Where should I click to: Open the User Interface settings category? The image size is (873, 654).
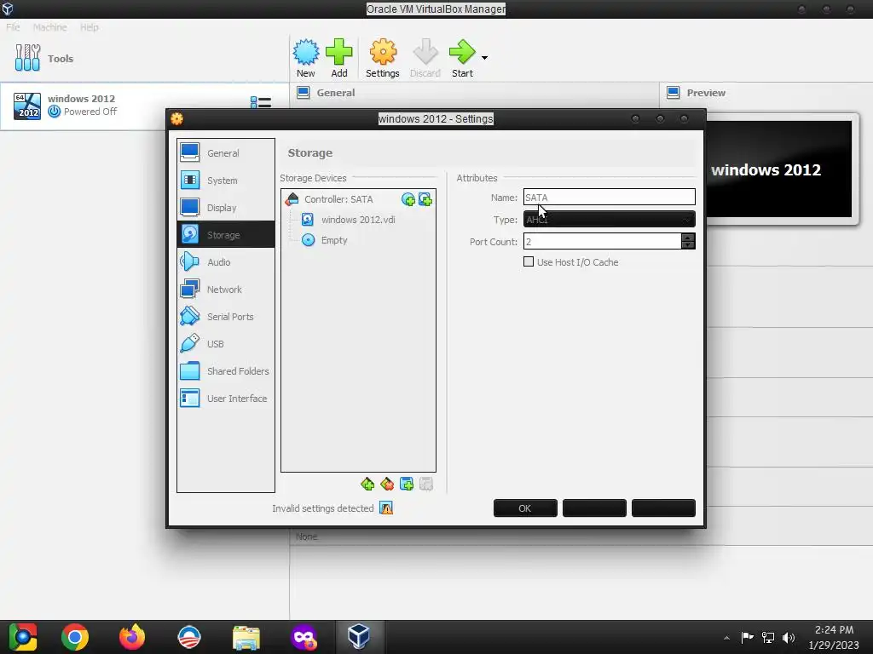pos(225,399)
